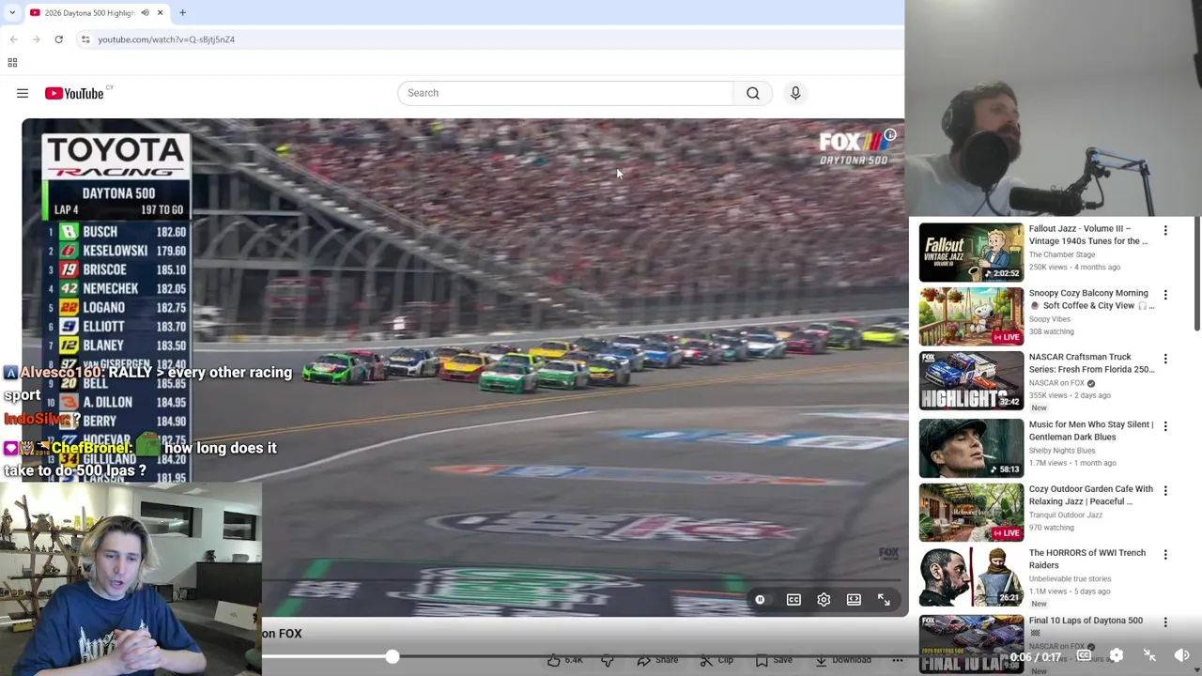Screen dimensions: 1202x676
Task: Open options menu for Snoopy Cozy Balcony
Action: (x=1165, y=295)
